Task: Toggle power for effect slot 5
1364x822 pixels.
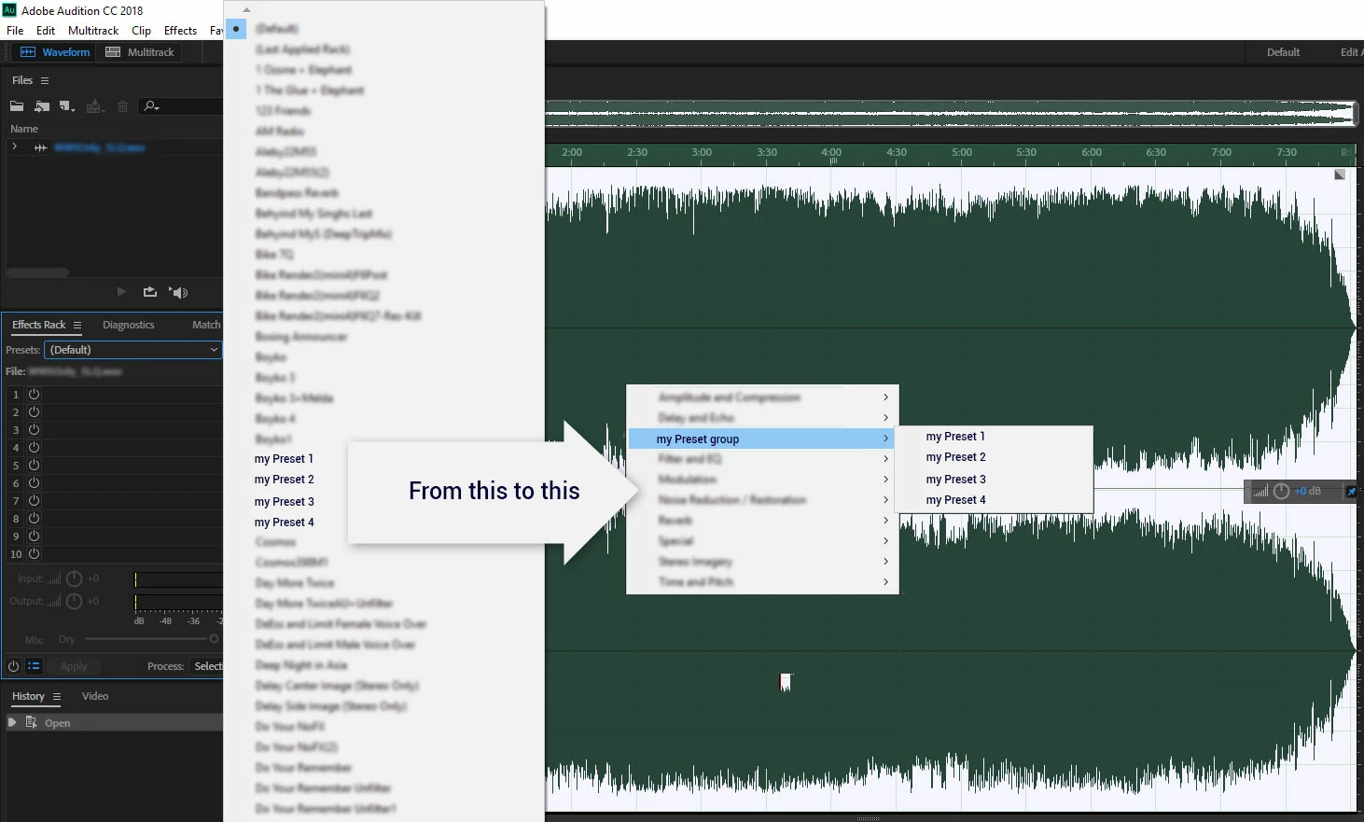Action: 34,466
